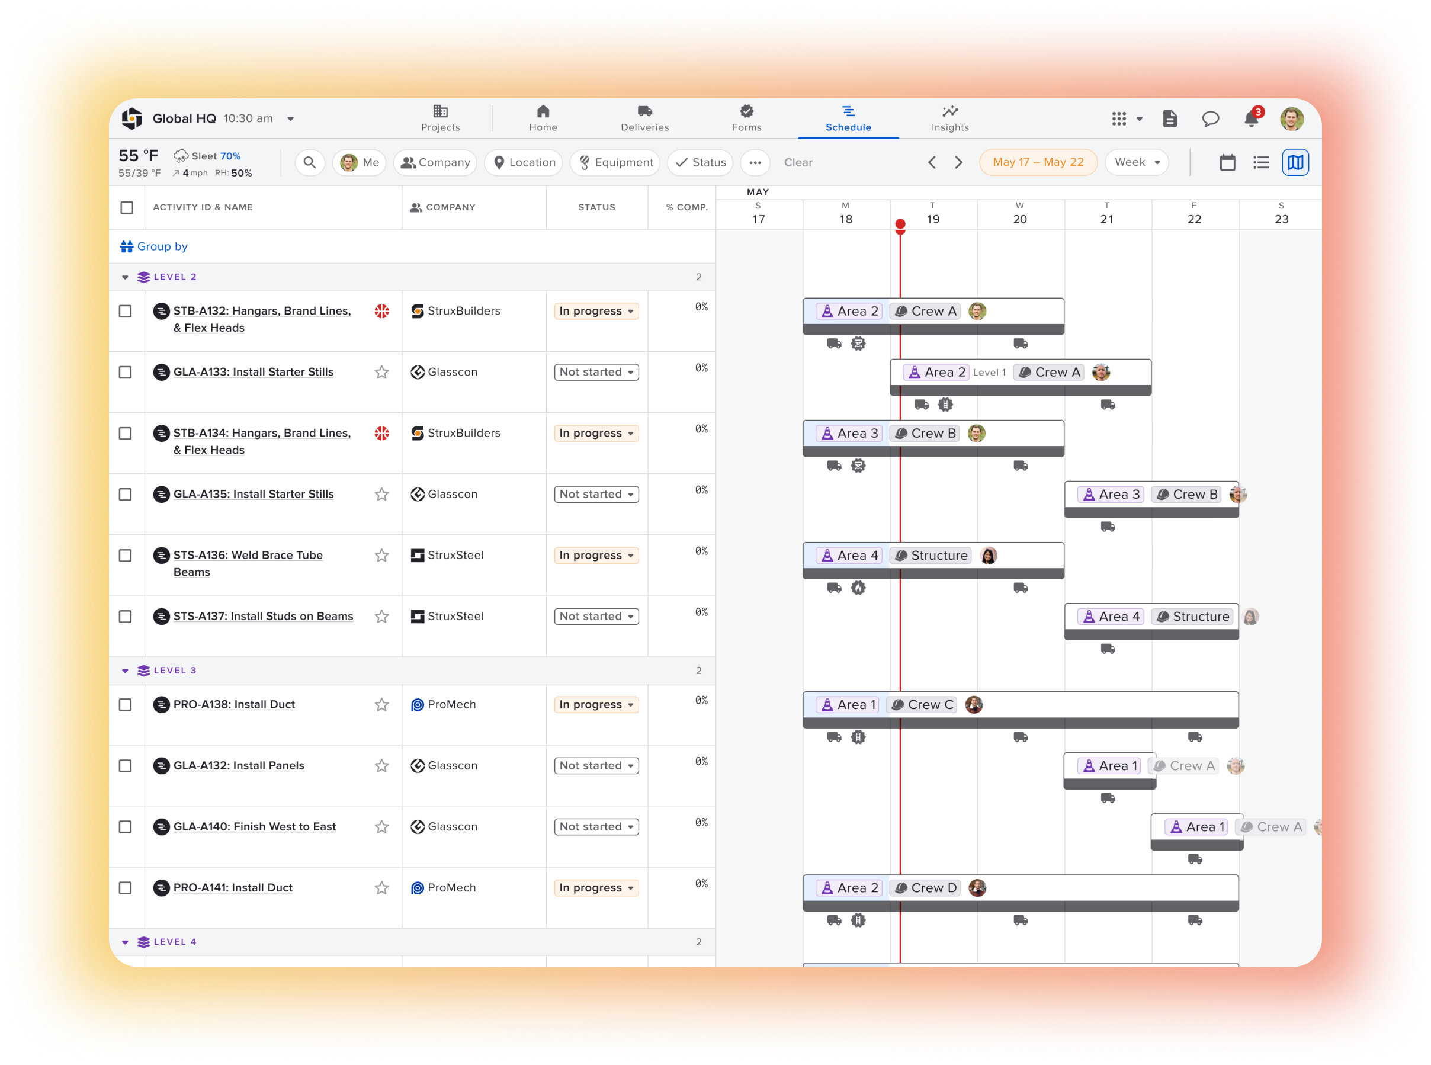The image size is (1431, 1065).
Task: Toggle the select-all checkbox in header
Action: (x=127, y=207)
